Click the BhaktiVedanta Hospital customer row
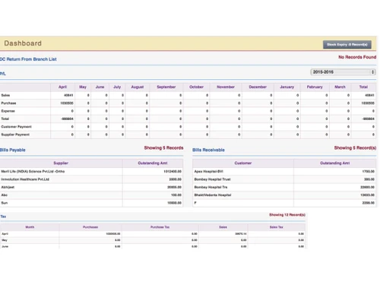The height and width of the screenshot is (285, 380). pyautogui.click(x=284, y=195)
